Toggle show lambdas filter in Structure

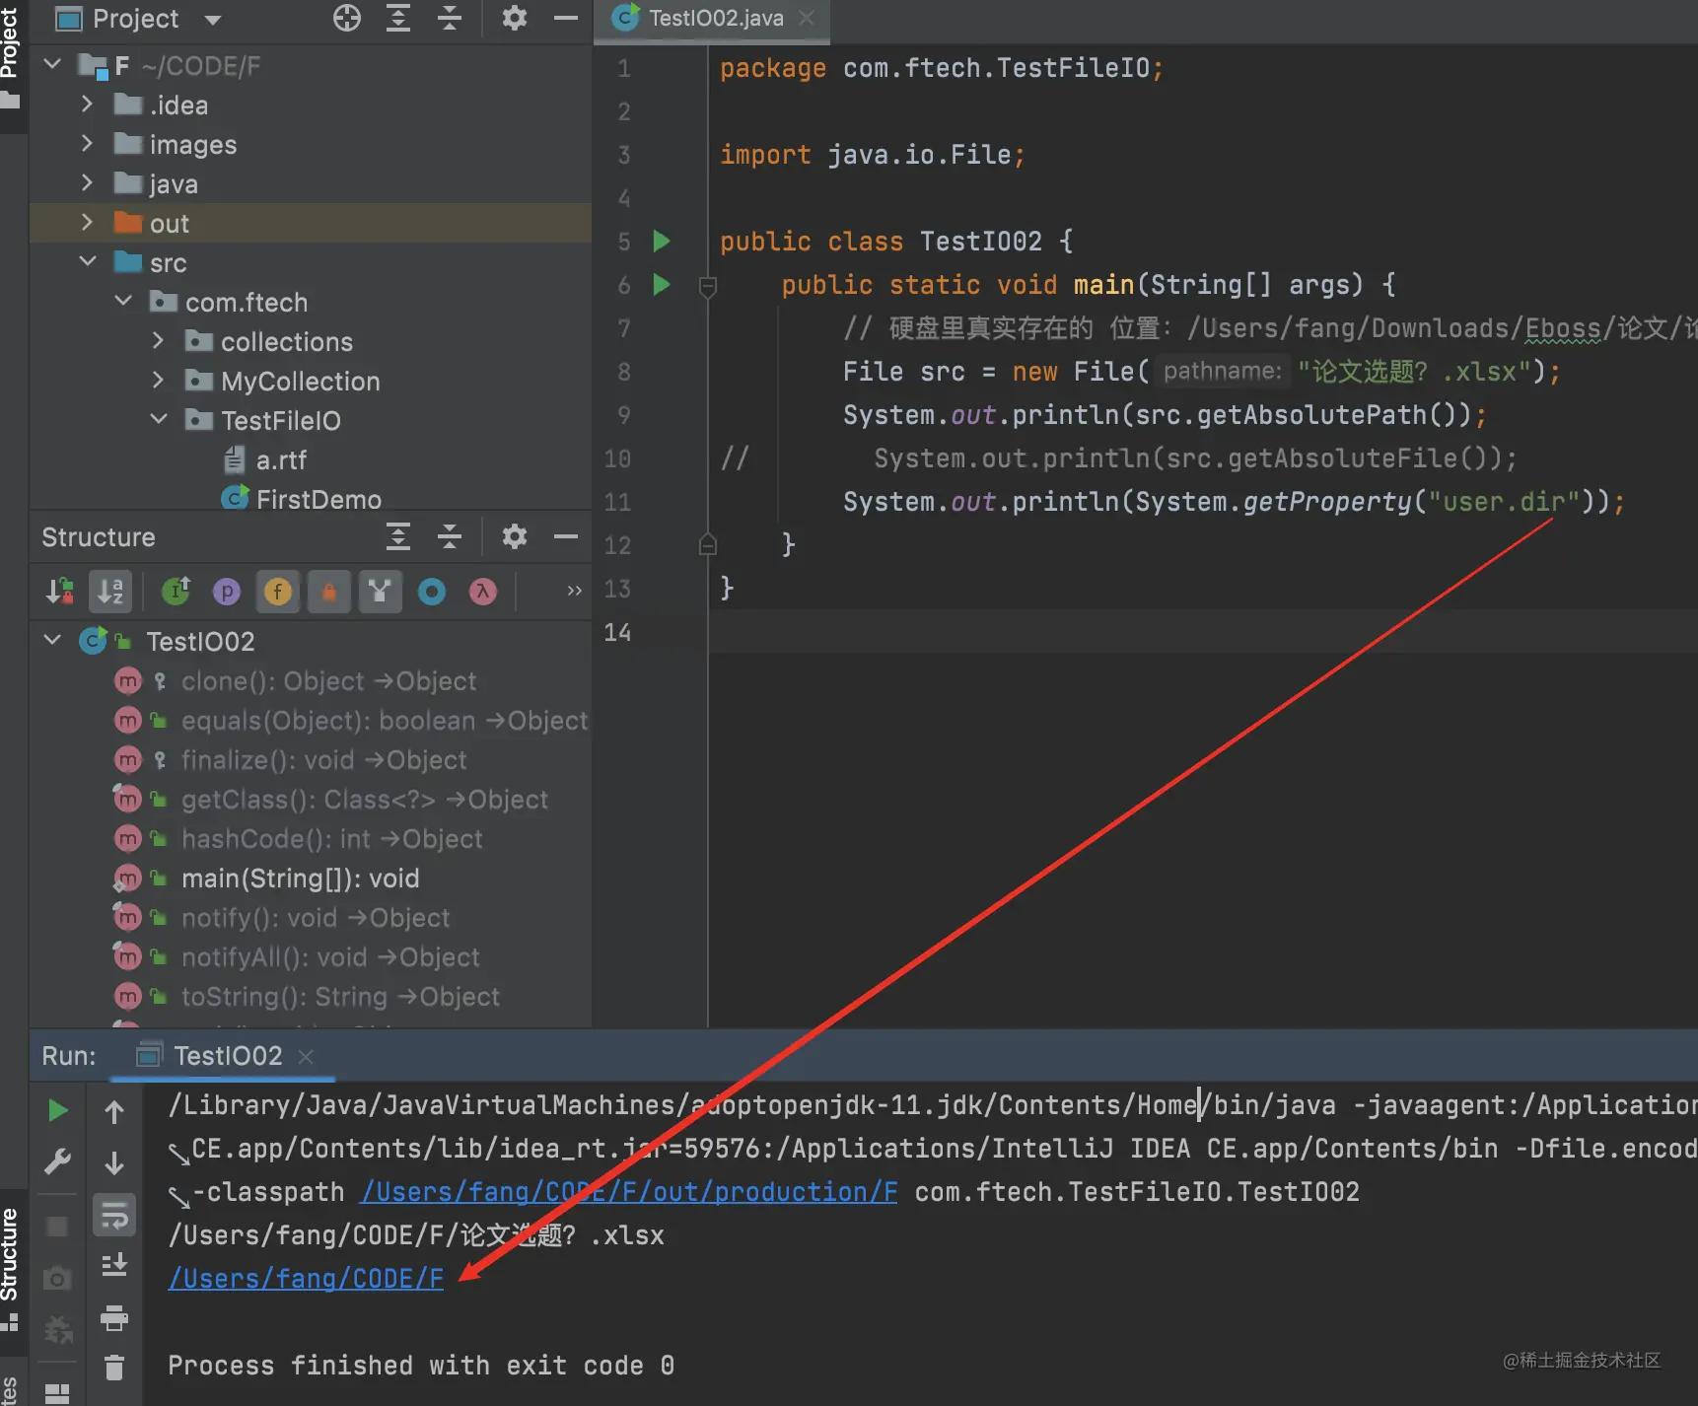(x=483, y=591)
